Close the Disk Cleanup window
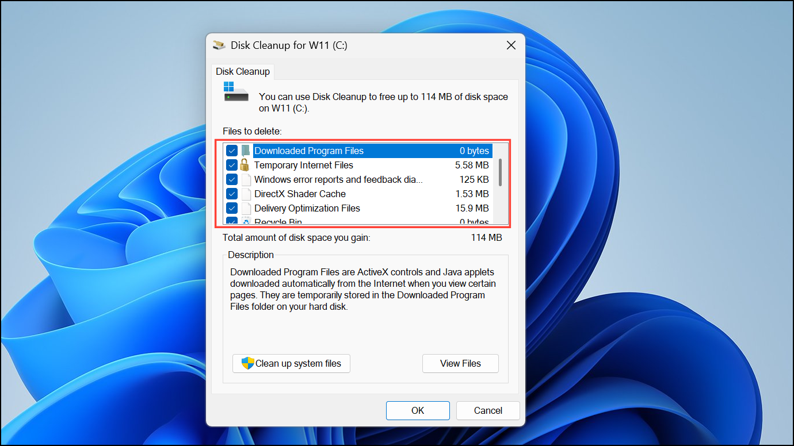This screenshot has width=794, height=446. (x=510, y=45)
